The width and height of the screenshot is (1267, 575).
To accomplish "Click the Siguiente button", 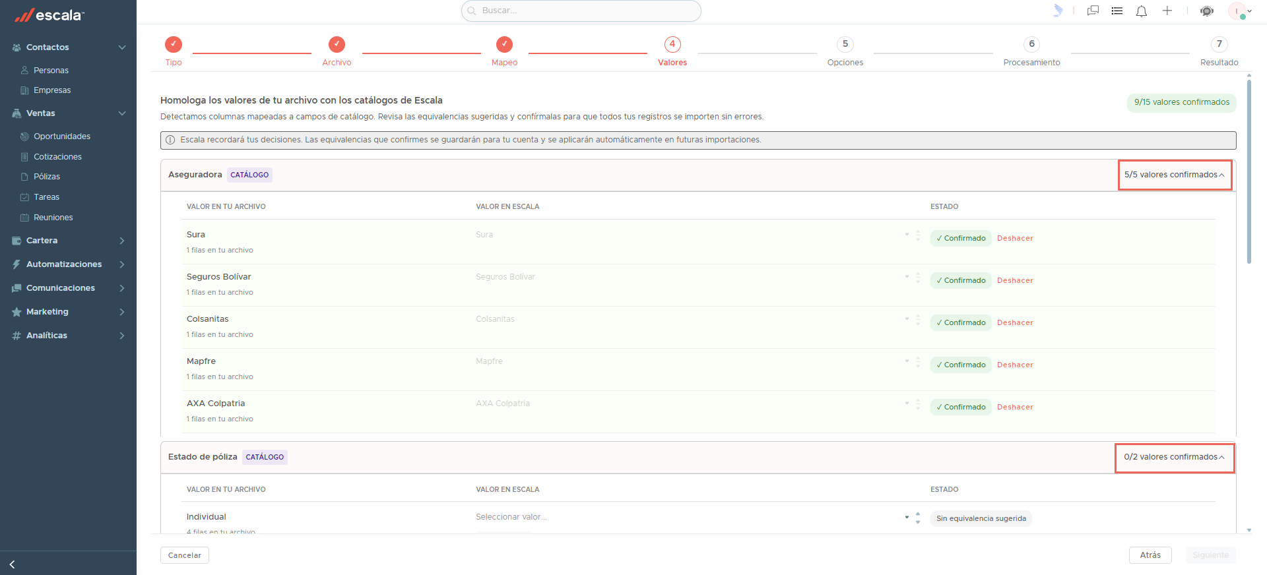I will click(x=1211, y=555).
